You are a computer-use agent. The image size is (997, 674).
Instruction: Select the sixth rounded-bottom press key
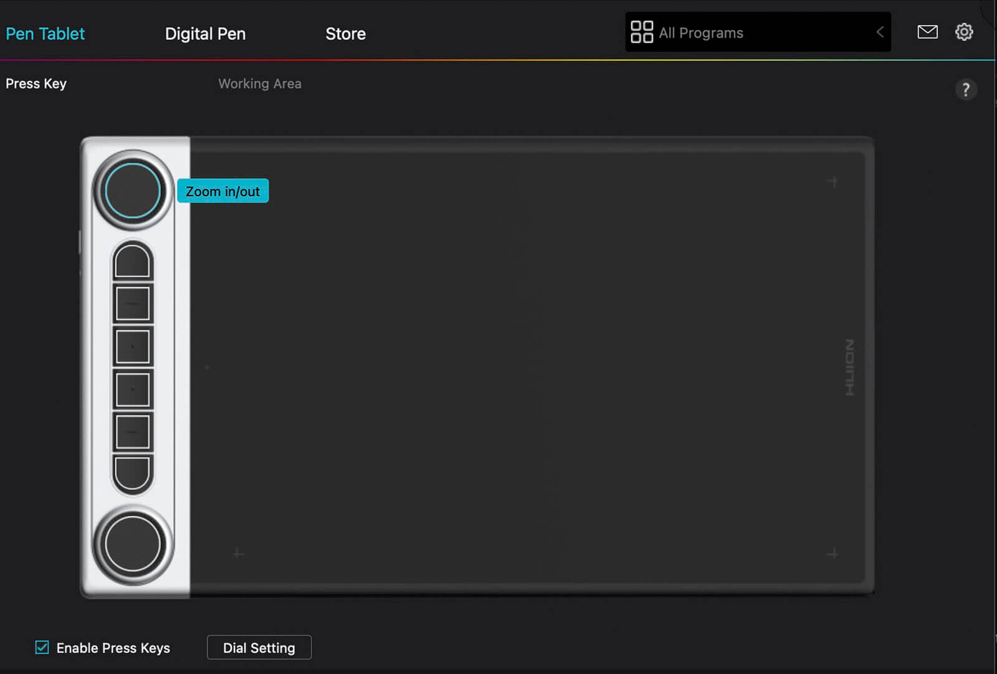133,473
